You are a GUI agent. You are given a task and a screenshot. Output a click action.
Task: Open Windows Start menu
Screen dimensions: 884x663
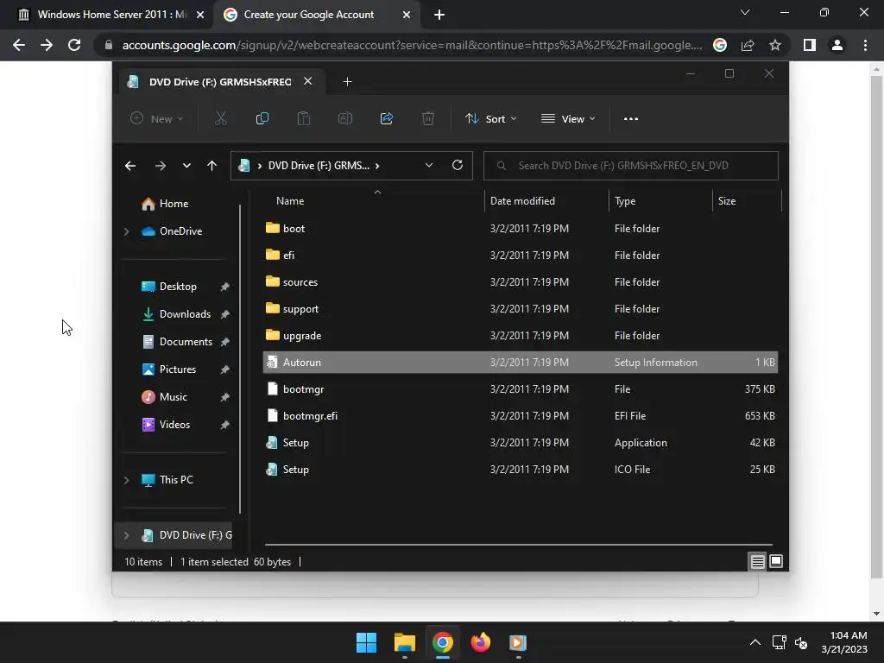point(366,642)
